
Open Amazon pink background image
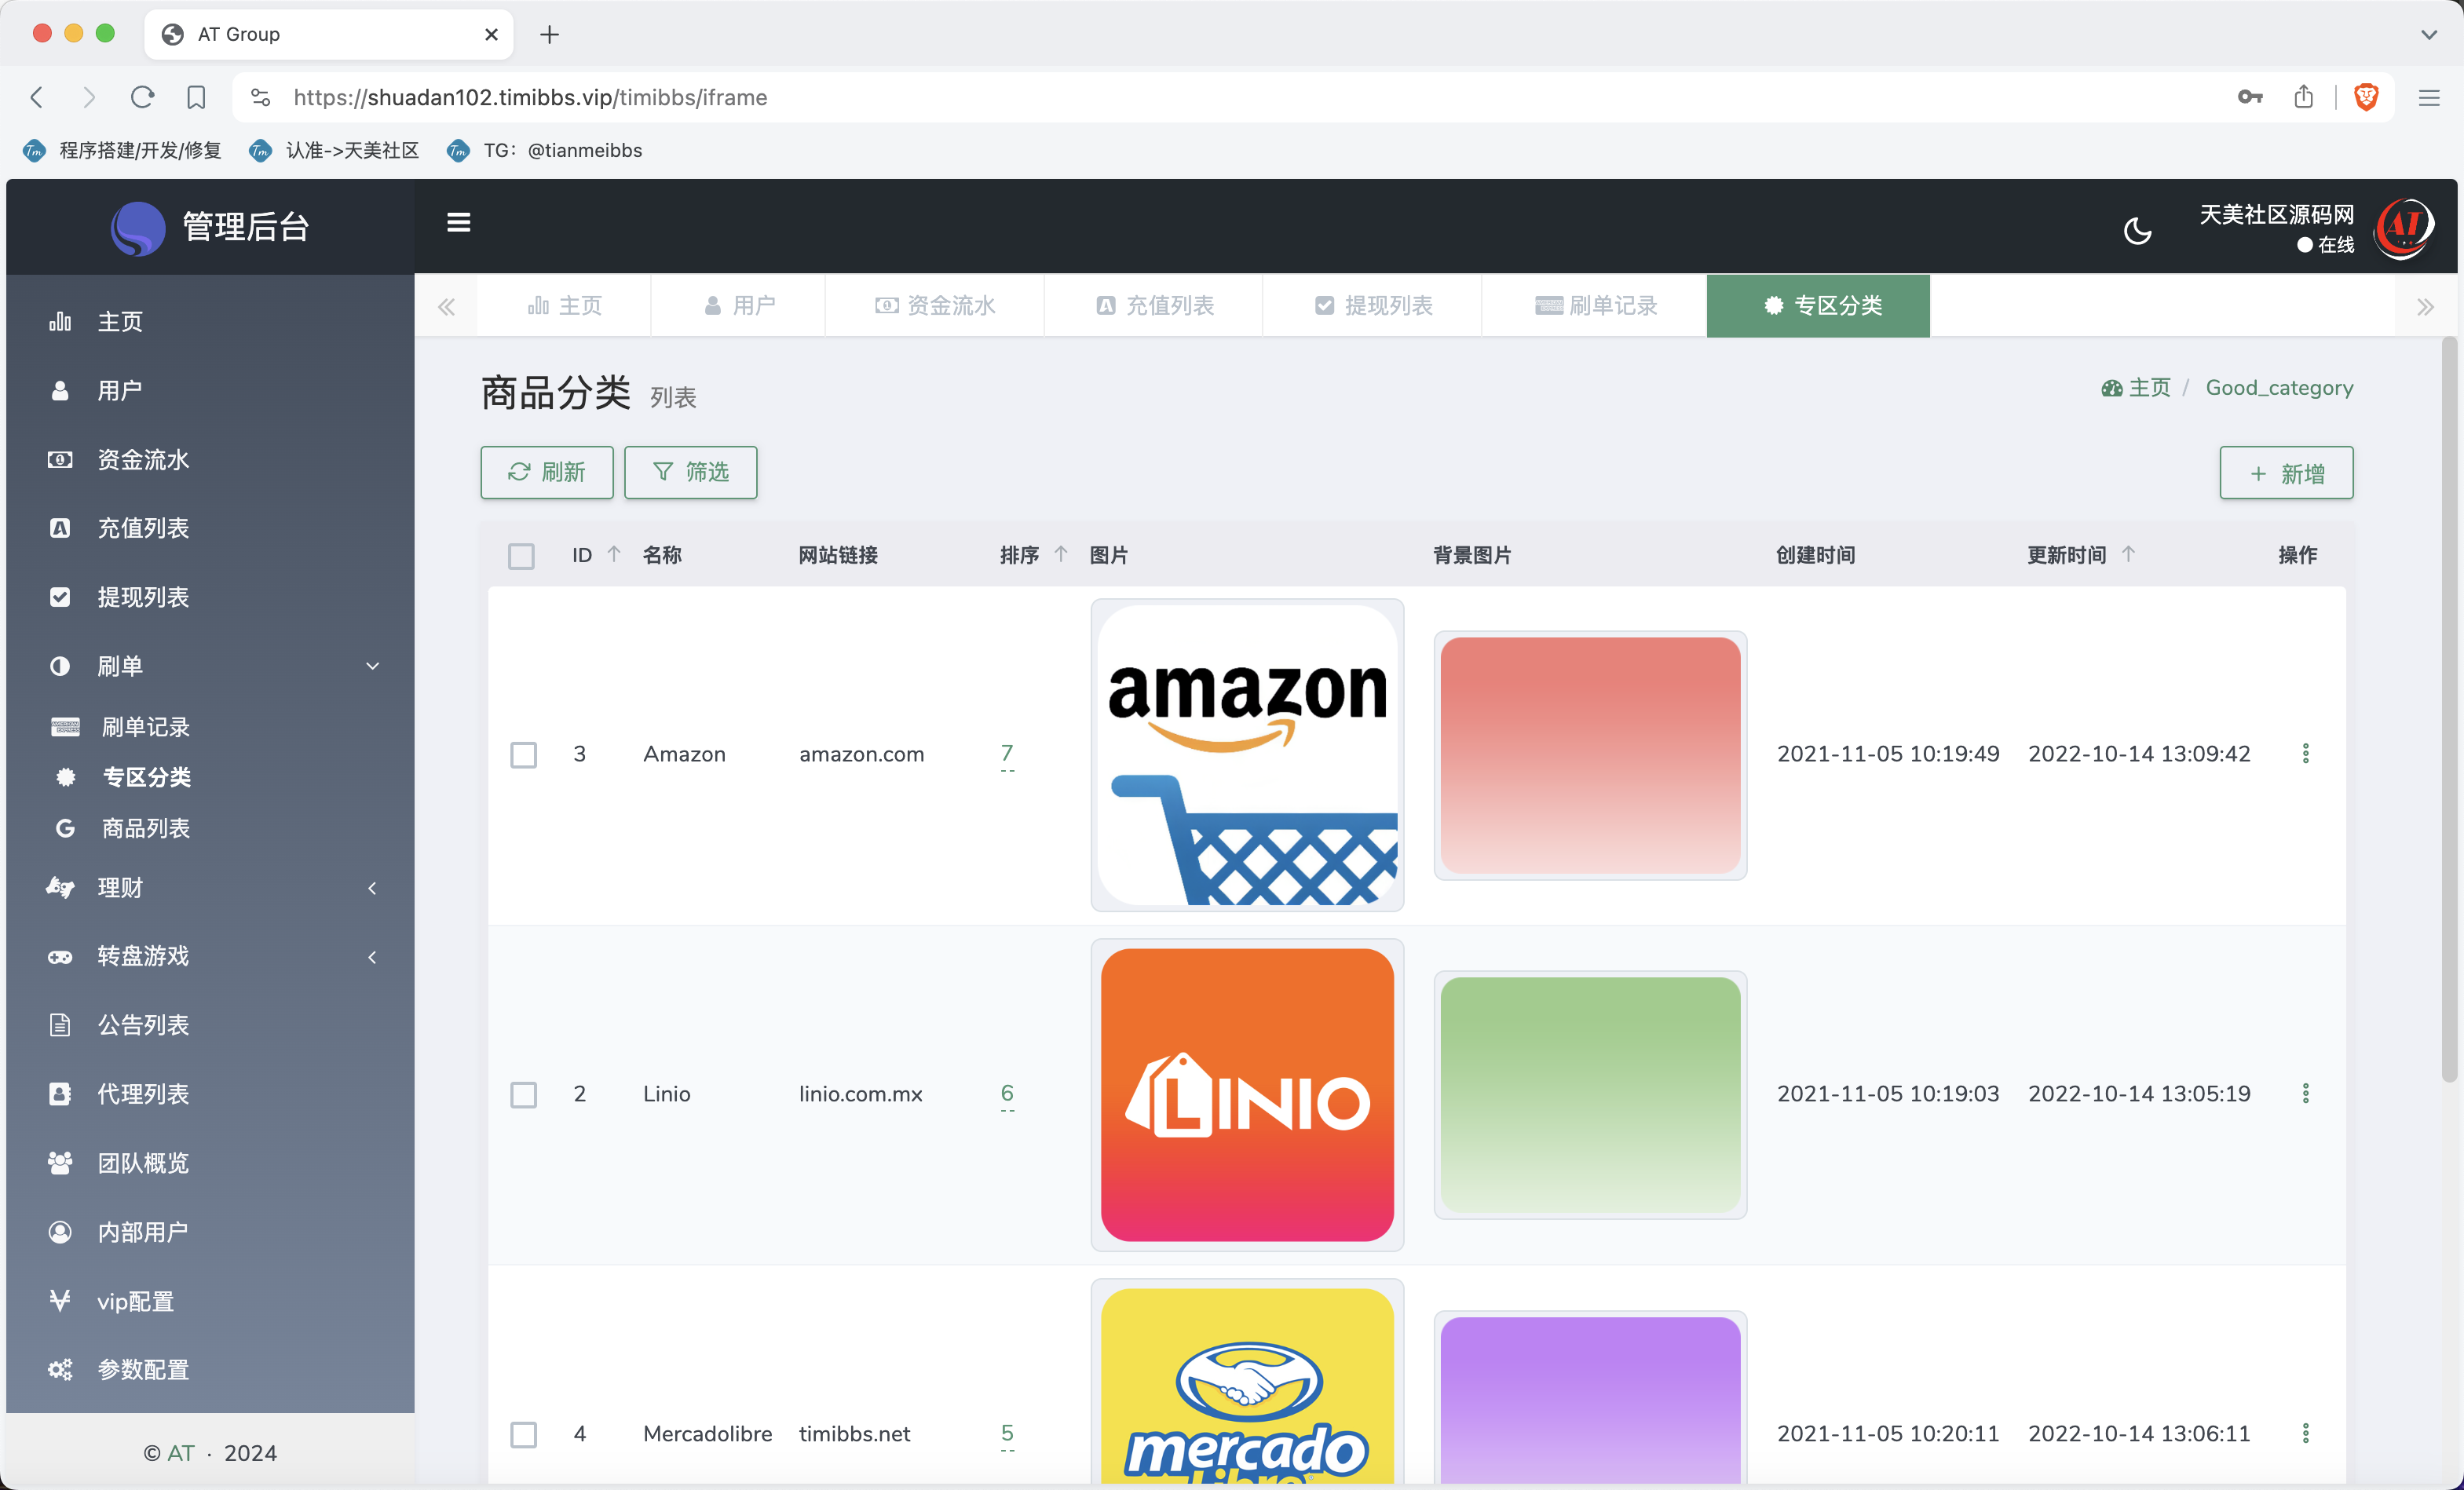tap(1590, 755)
